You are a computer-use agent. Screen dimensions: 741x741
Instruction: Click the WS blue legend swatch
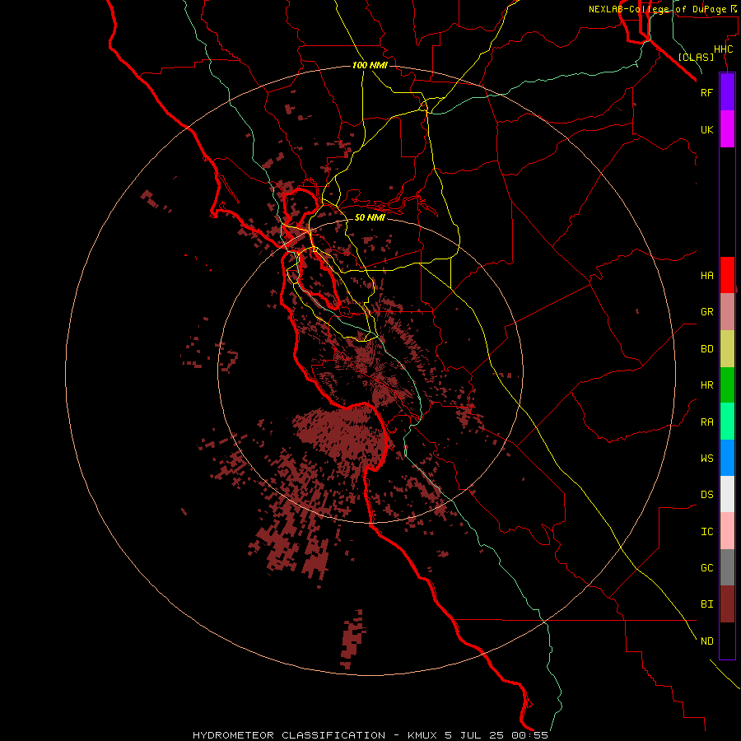(727, 458)
